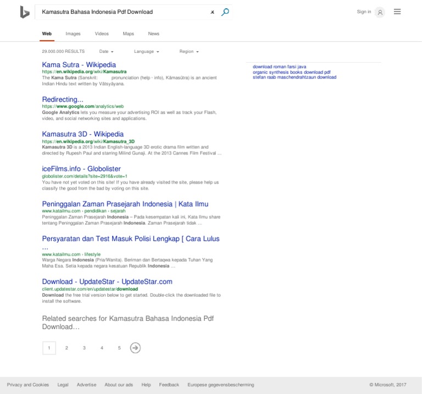
Task: Open the Redirecting... result link
Action: point(63,99)
